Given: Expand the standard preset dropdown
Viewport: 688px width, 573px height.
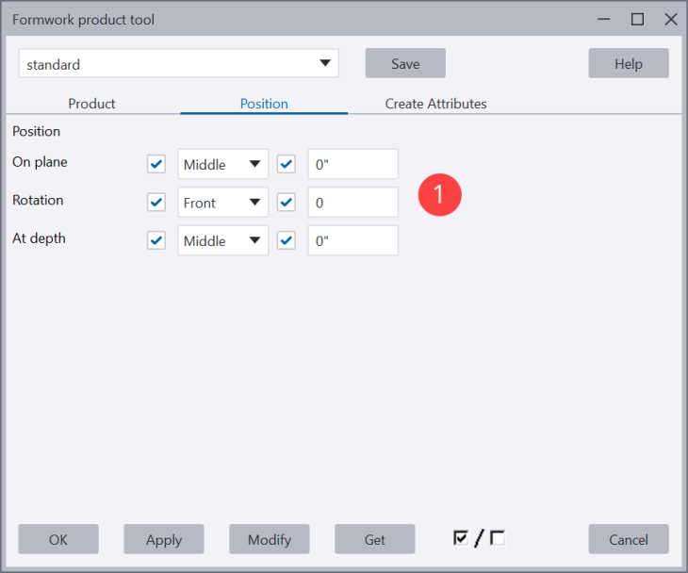Looking at the screenshot, I should 179,64.
